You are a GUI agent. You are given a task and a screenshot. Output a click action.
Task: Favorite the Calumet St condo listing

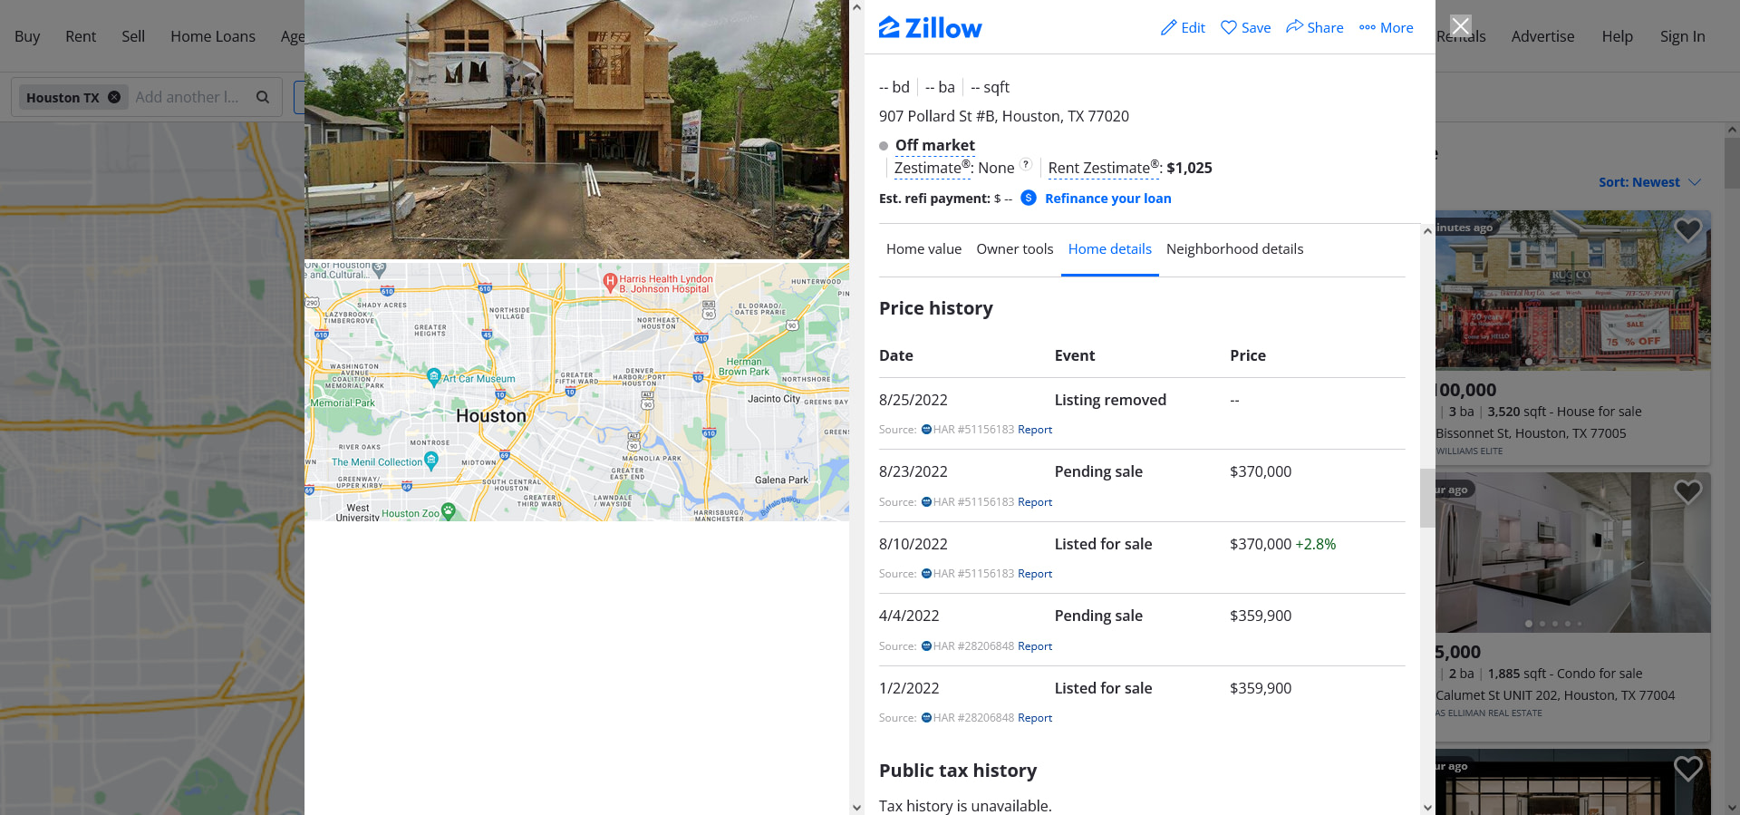click(x=1687, y=491)
